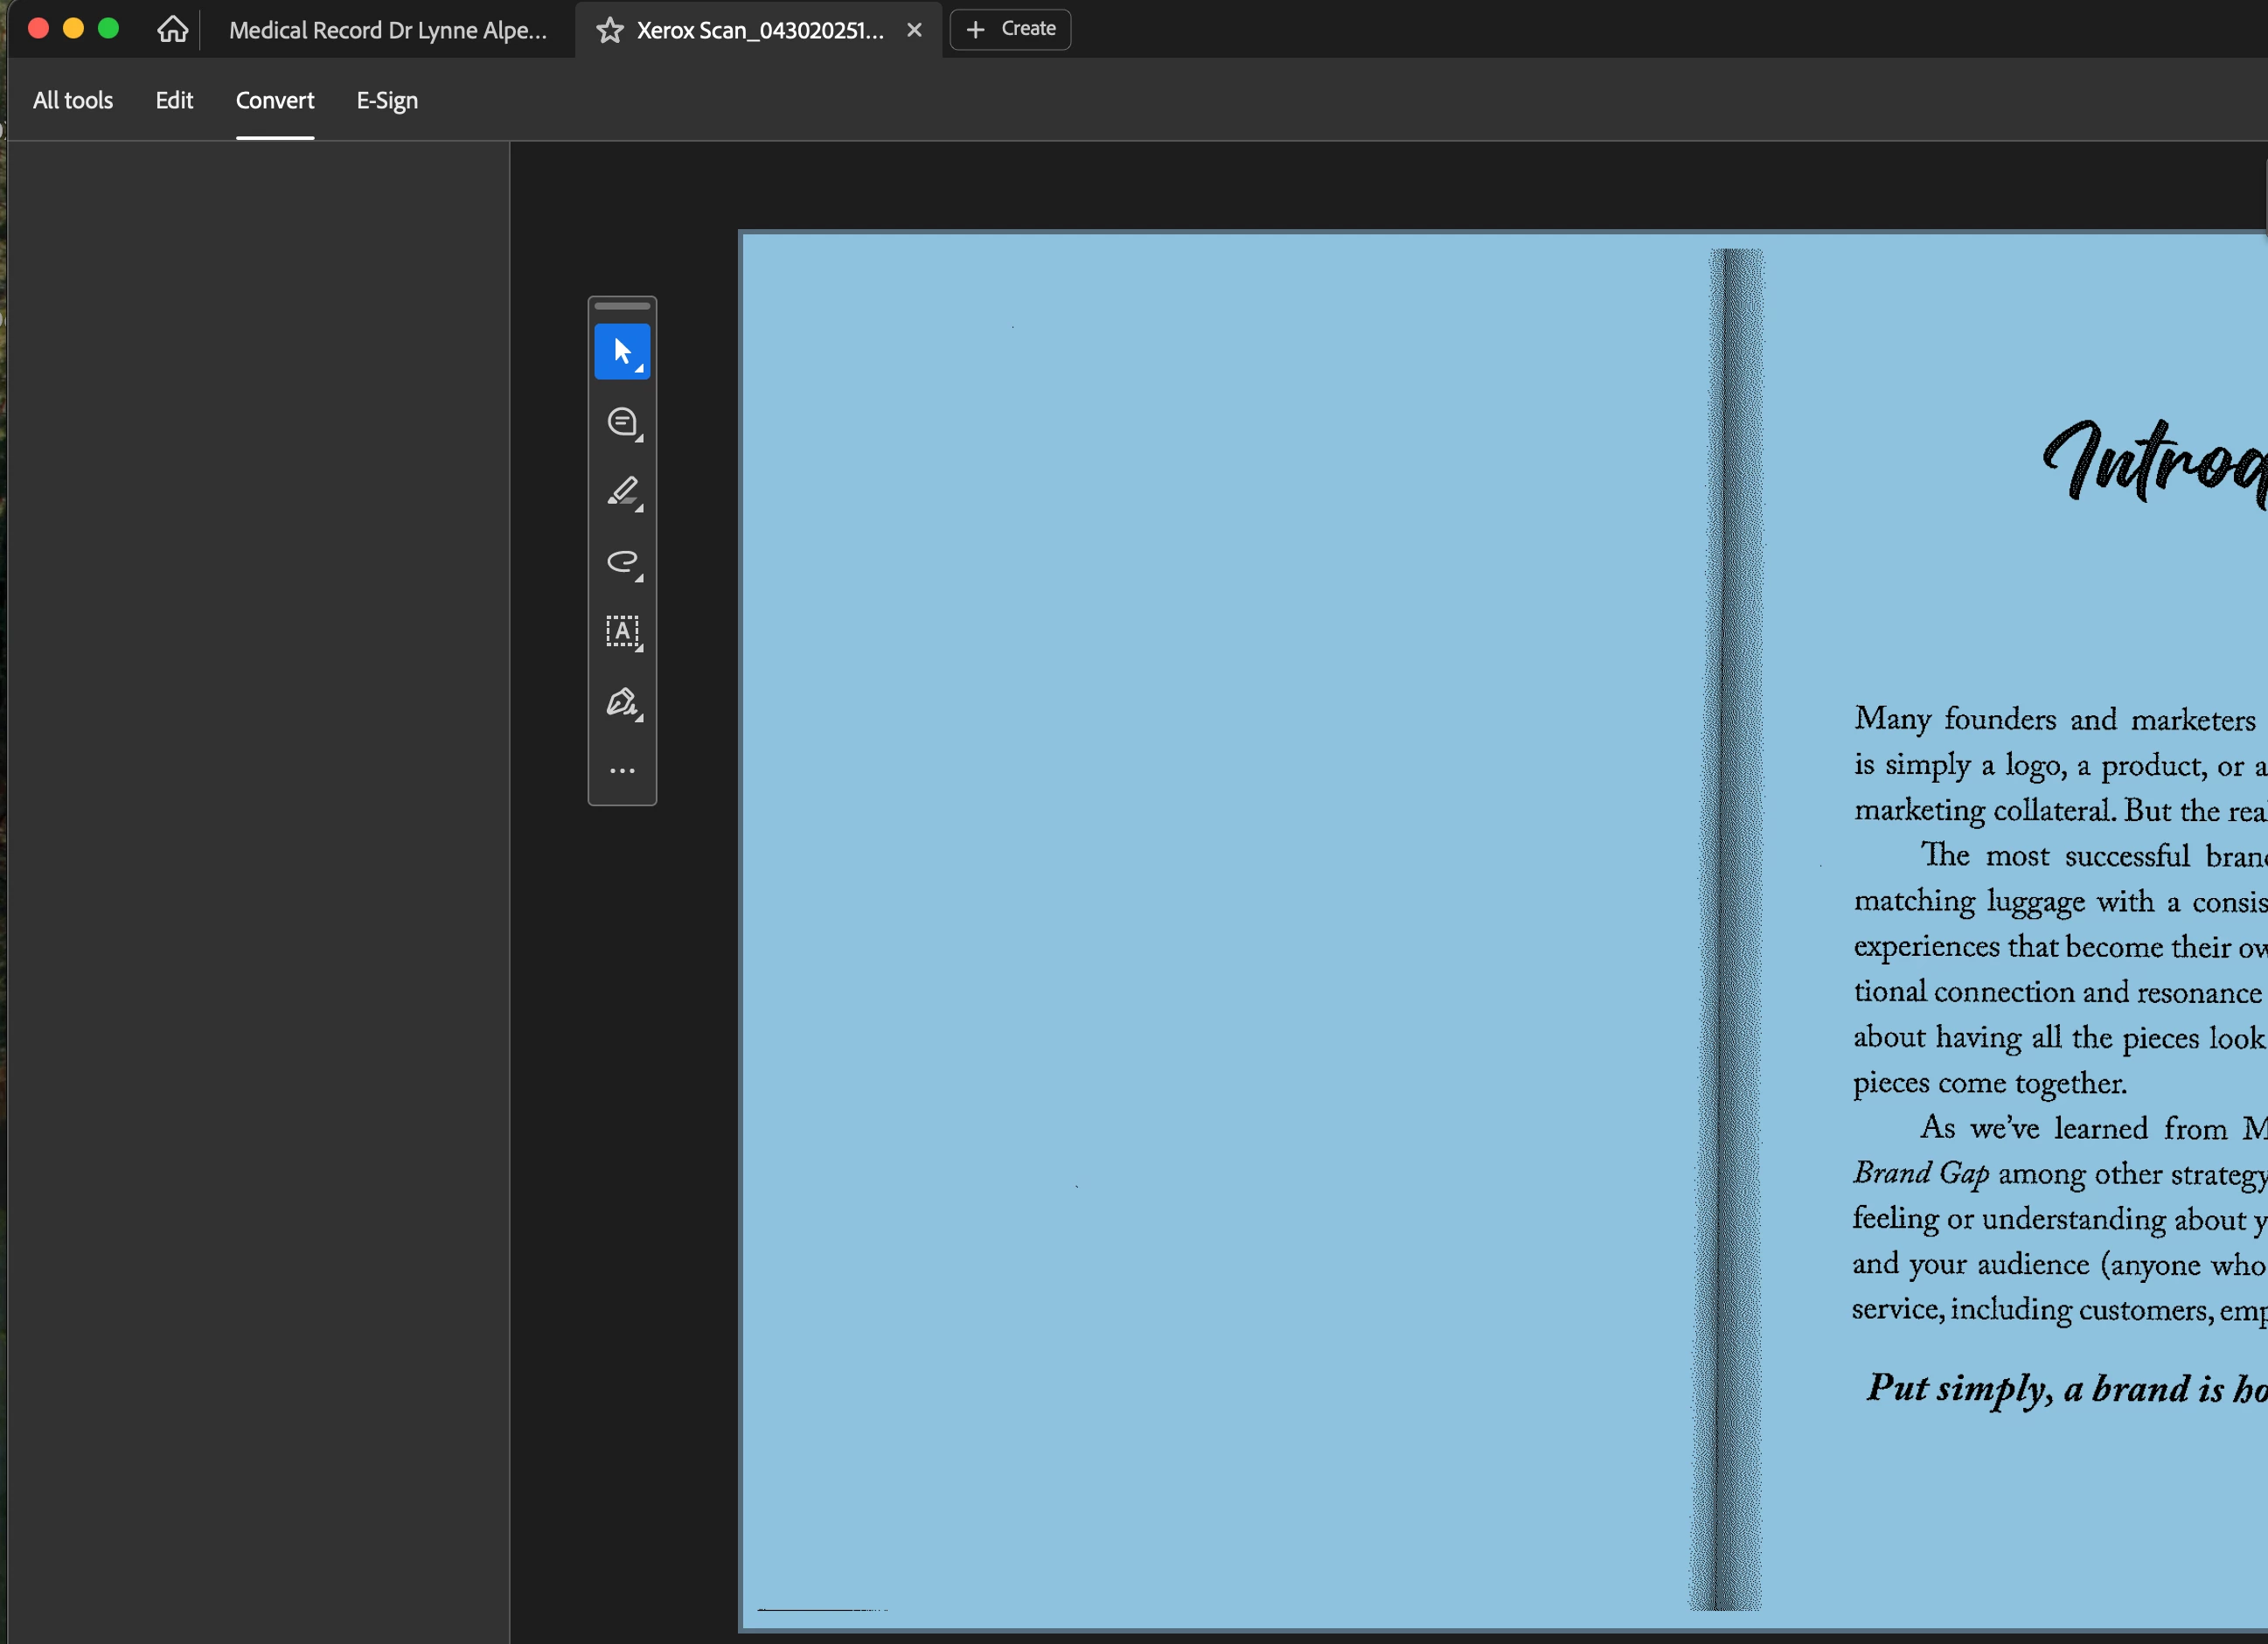This screenshot has width=2268, height=1644.
Task: Click the green fullscreen window button
Action: pyautogui.click(x=108, y=28)
